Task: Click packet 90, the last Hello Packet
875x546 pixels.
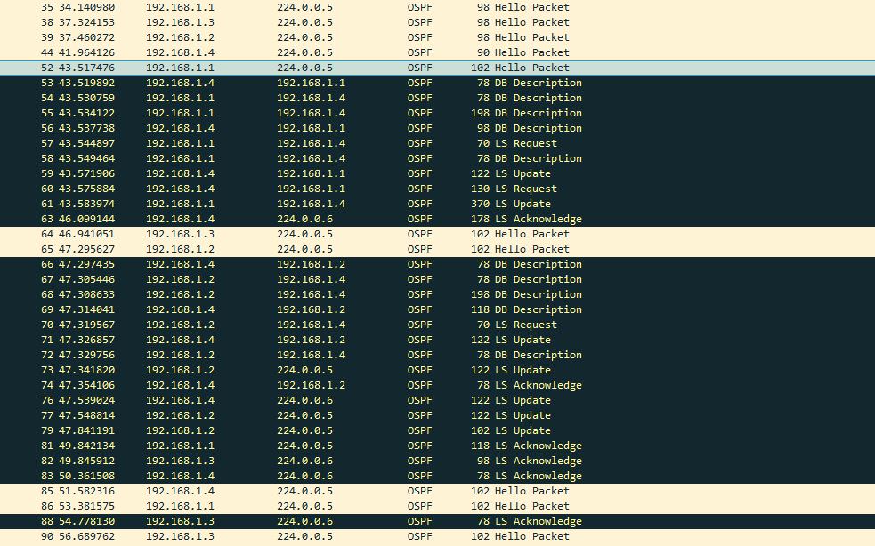Action: pyautogui.click(x=267, y=535)
